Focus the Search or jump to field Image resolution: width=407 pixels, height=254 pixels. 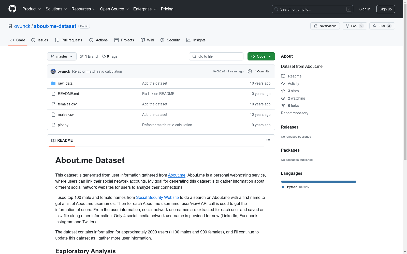(313, 9)
